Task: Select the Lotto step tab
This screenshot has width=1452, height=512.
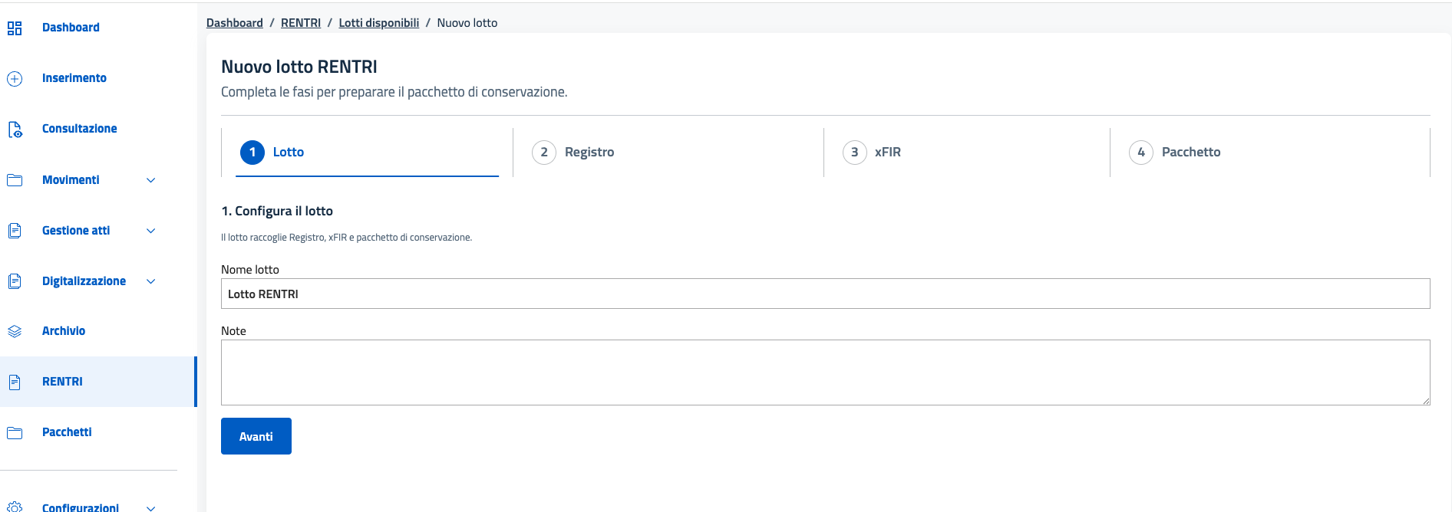Action: pyautogui.click(x=367, y=153)
